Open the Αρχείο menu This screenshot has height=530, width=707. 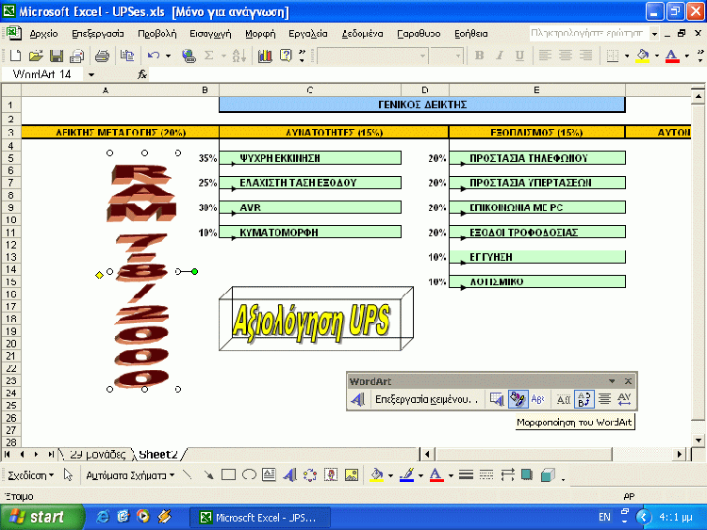[x=43, y=34]
